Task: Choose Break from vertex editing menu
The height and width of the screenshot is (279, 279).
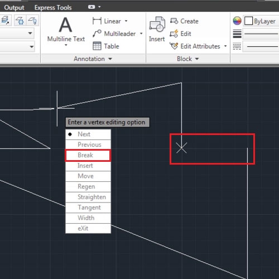Action: [x=88, y=155]
